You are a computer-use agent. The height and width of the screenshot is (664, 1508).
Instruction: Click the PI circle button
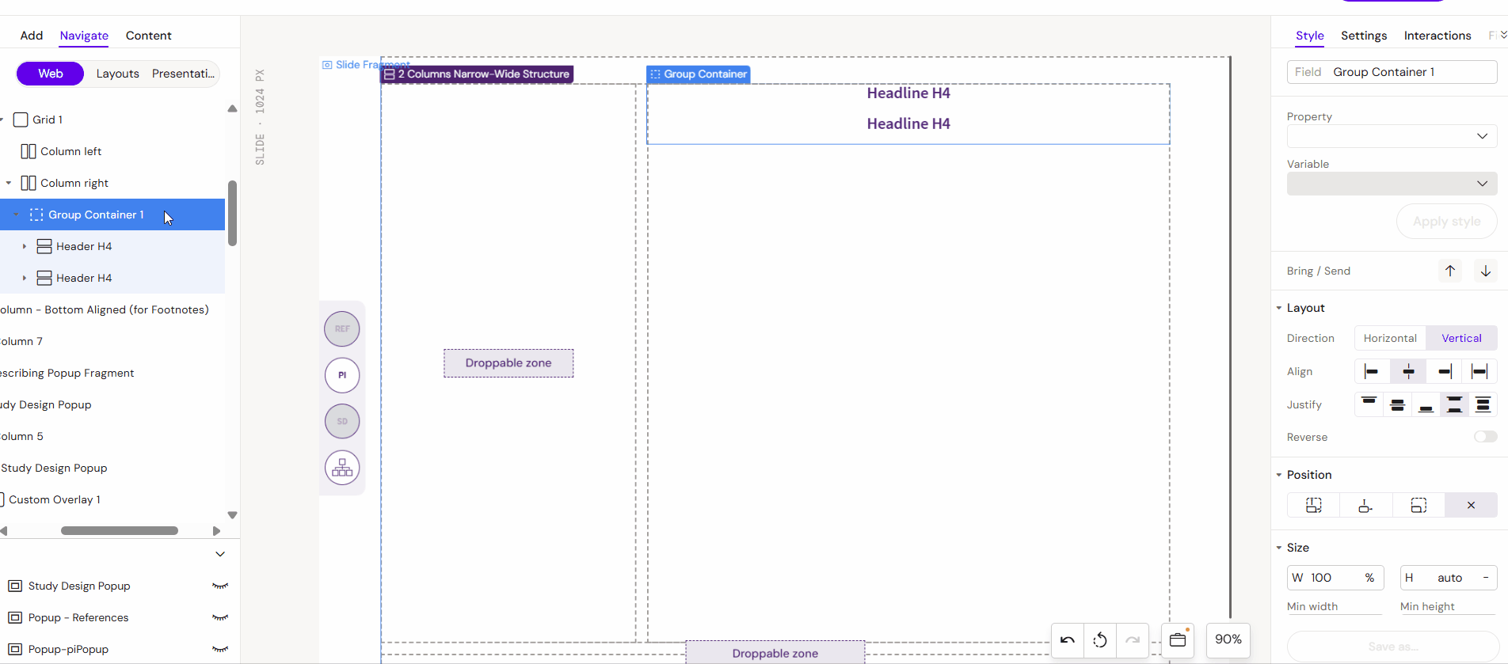(342, 375)
